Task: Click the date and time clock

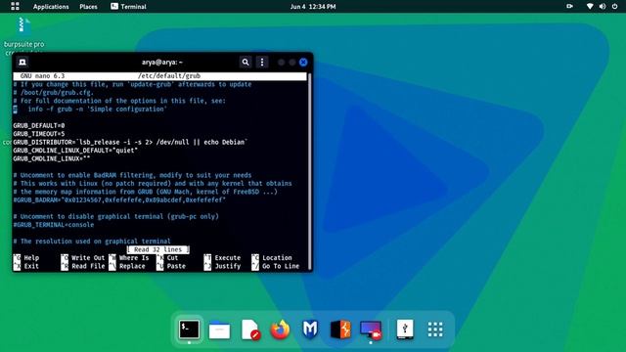Action: click(313, 7)
